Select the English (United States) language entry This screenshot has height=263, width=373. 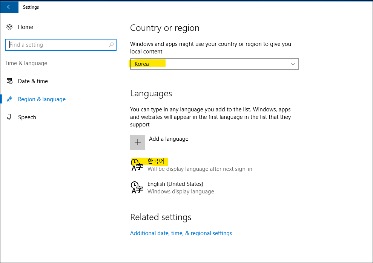[x=175, y=184]
